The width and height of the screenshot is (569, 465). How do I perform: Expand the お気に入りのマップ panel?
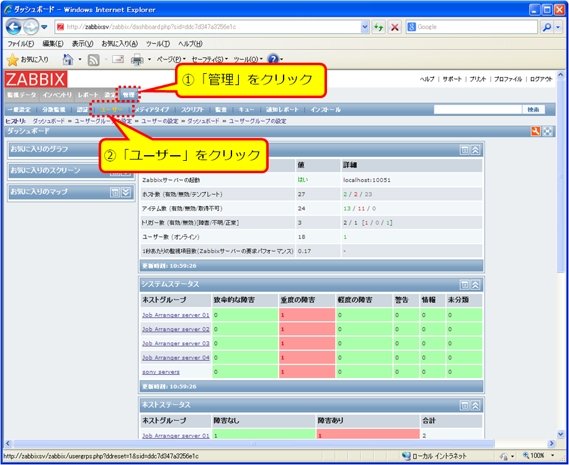click(125, 192)
